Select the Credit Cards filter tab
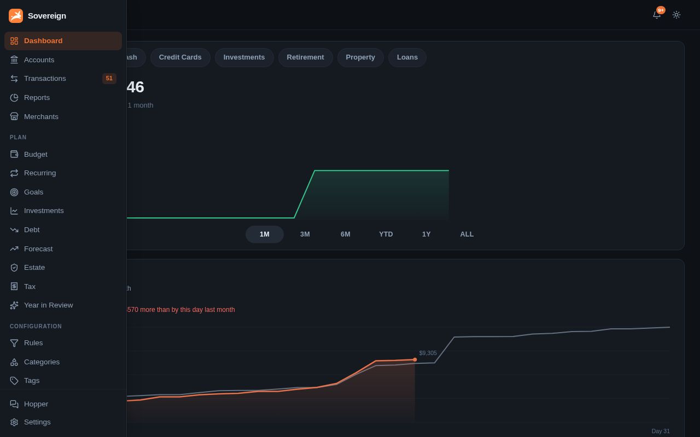 [180, 57]
